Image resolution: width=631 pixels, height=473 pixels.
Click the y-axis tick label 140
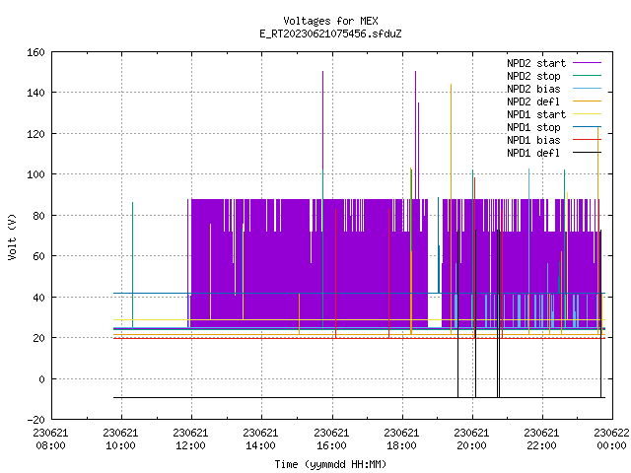tap(35, 93)
